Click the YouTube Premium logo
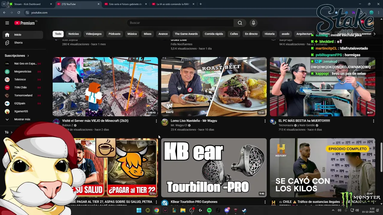The image size is (383, 215). [x=25, y=23]
